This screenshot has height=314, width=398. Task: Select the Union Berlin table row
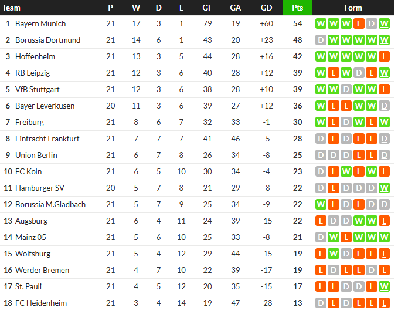coord(197,155)
